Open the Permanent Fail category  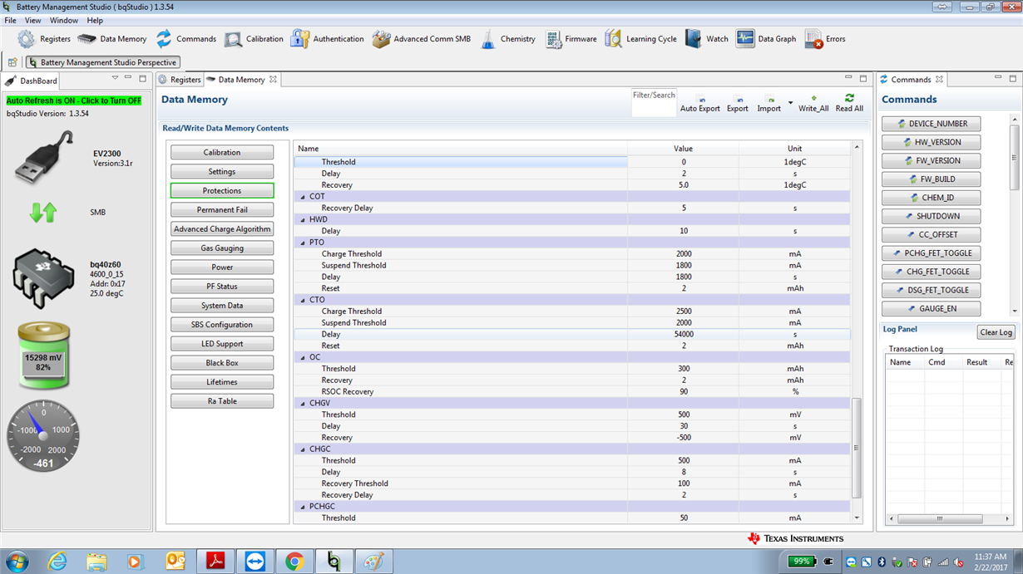222,210
